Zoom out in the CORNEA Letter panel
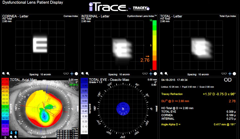Image resolution: width=240 pixels, height=139 pixels. pos(4,74)
